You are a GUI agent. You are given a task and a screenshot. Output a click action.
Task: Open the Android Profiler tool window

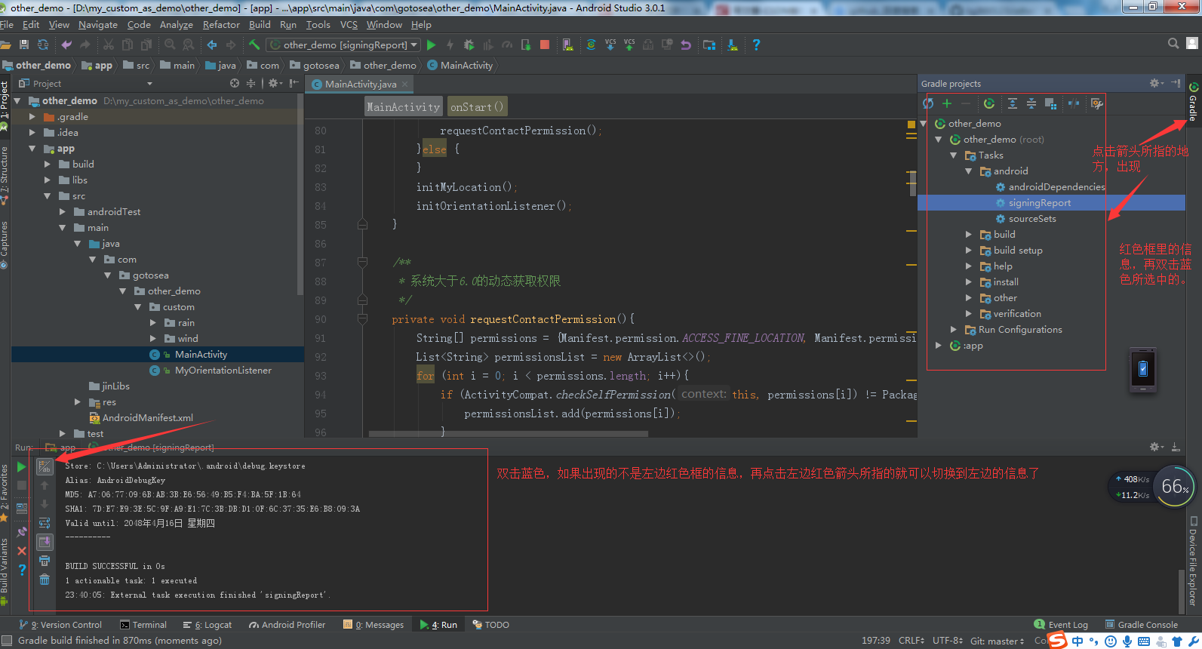(287, 625)
